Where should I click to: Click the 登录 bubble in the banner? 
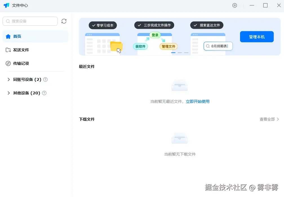pos(155,35)
